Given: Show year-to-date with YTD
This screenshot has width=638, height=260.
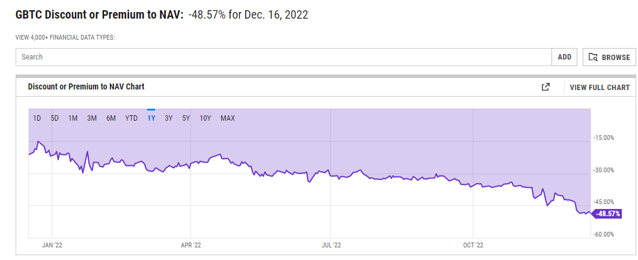Looking at the screenshot, I should [x=132, y=118].
